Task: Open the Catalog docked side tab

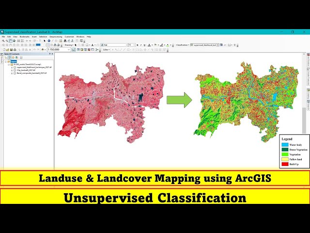Action: point(308,94)
